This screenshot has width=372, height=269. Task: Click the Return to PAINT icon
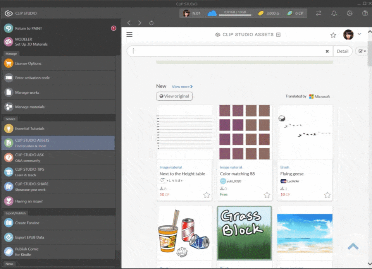tap(9, 28)
